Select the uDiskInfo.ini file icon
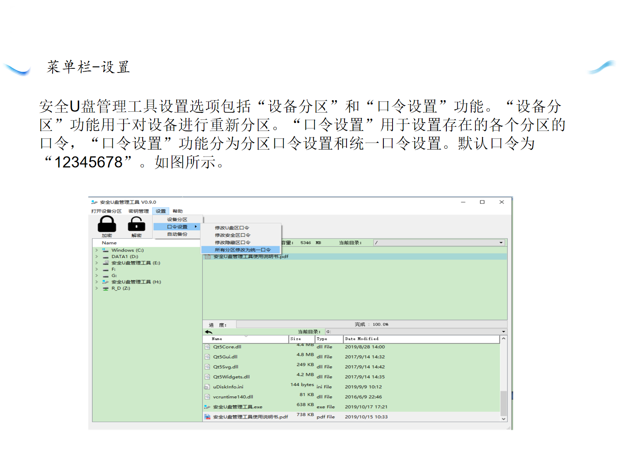 207,387
